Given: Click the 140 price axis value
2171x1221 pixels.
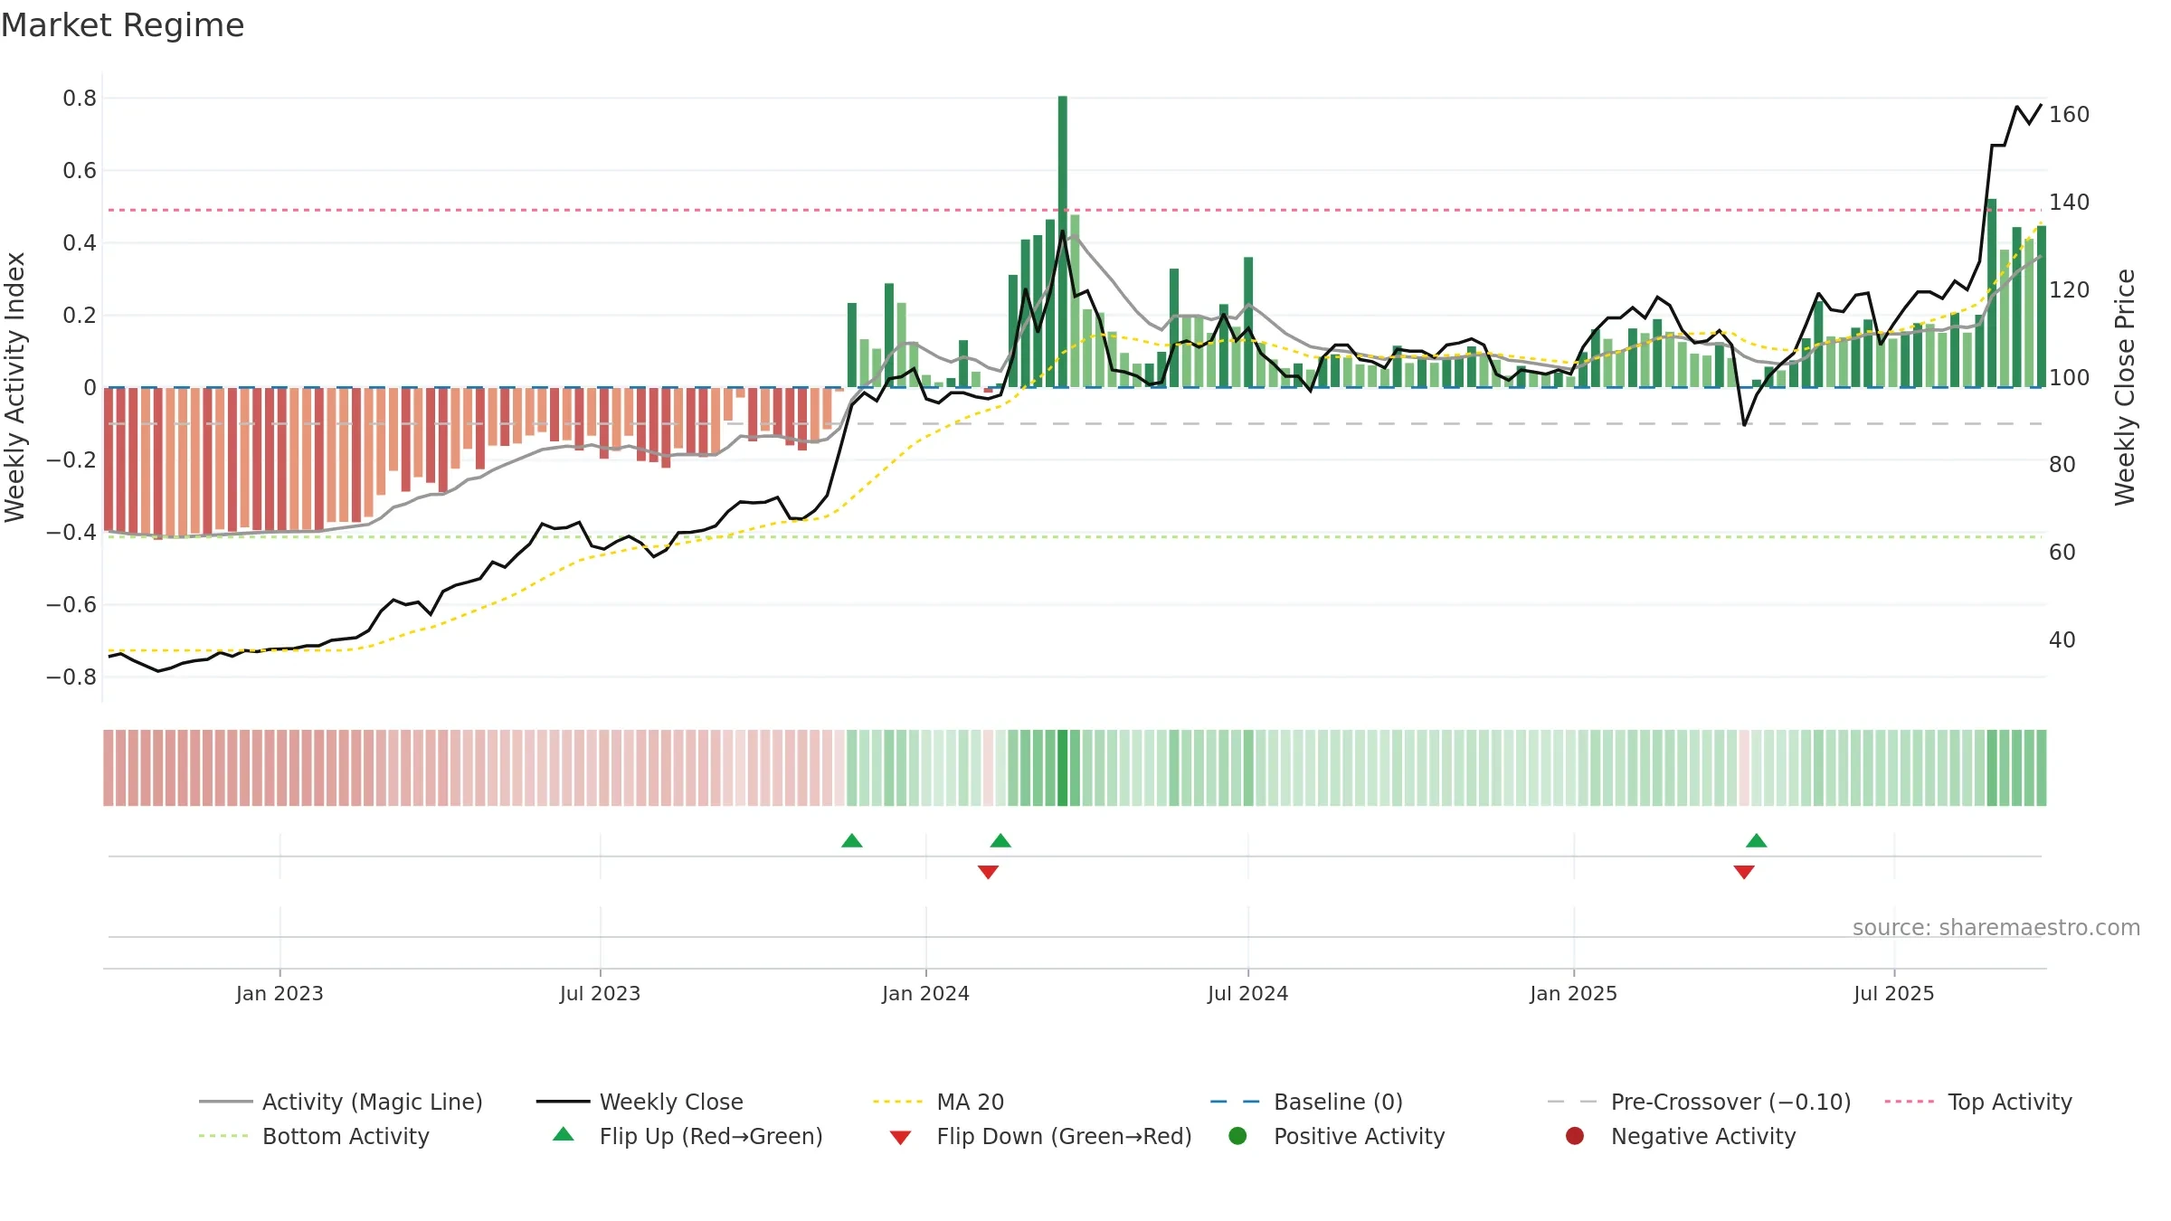Looking at the screenshot, I should pyautogui.click(x=2069, y=203).
